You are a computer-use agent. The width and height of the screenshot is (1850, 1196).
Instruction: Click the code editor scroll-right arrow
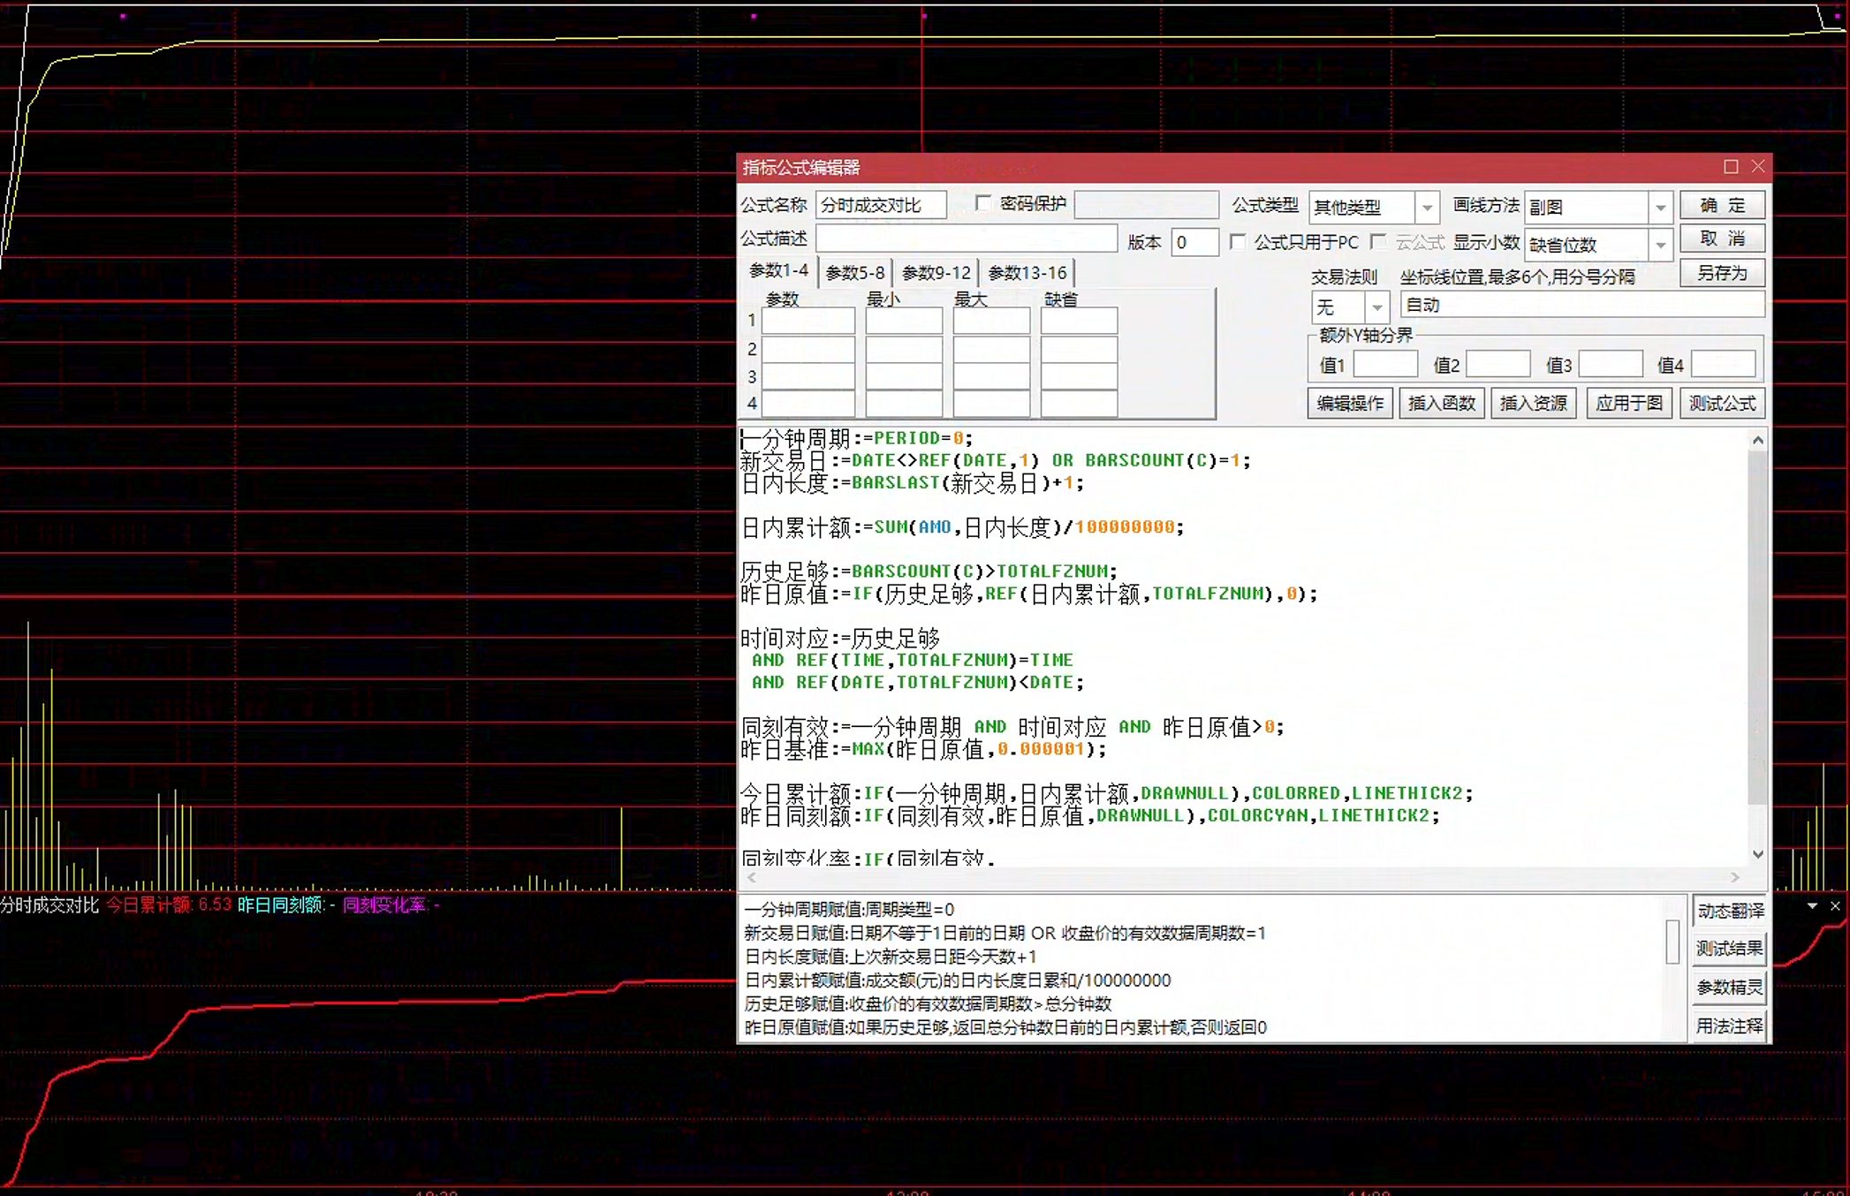1735,877
